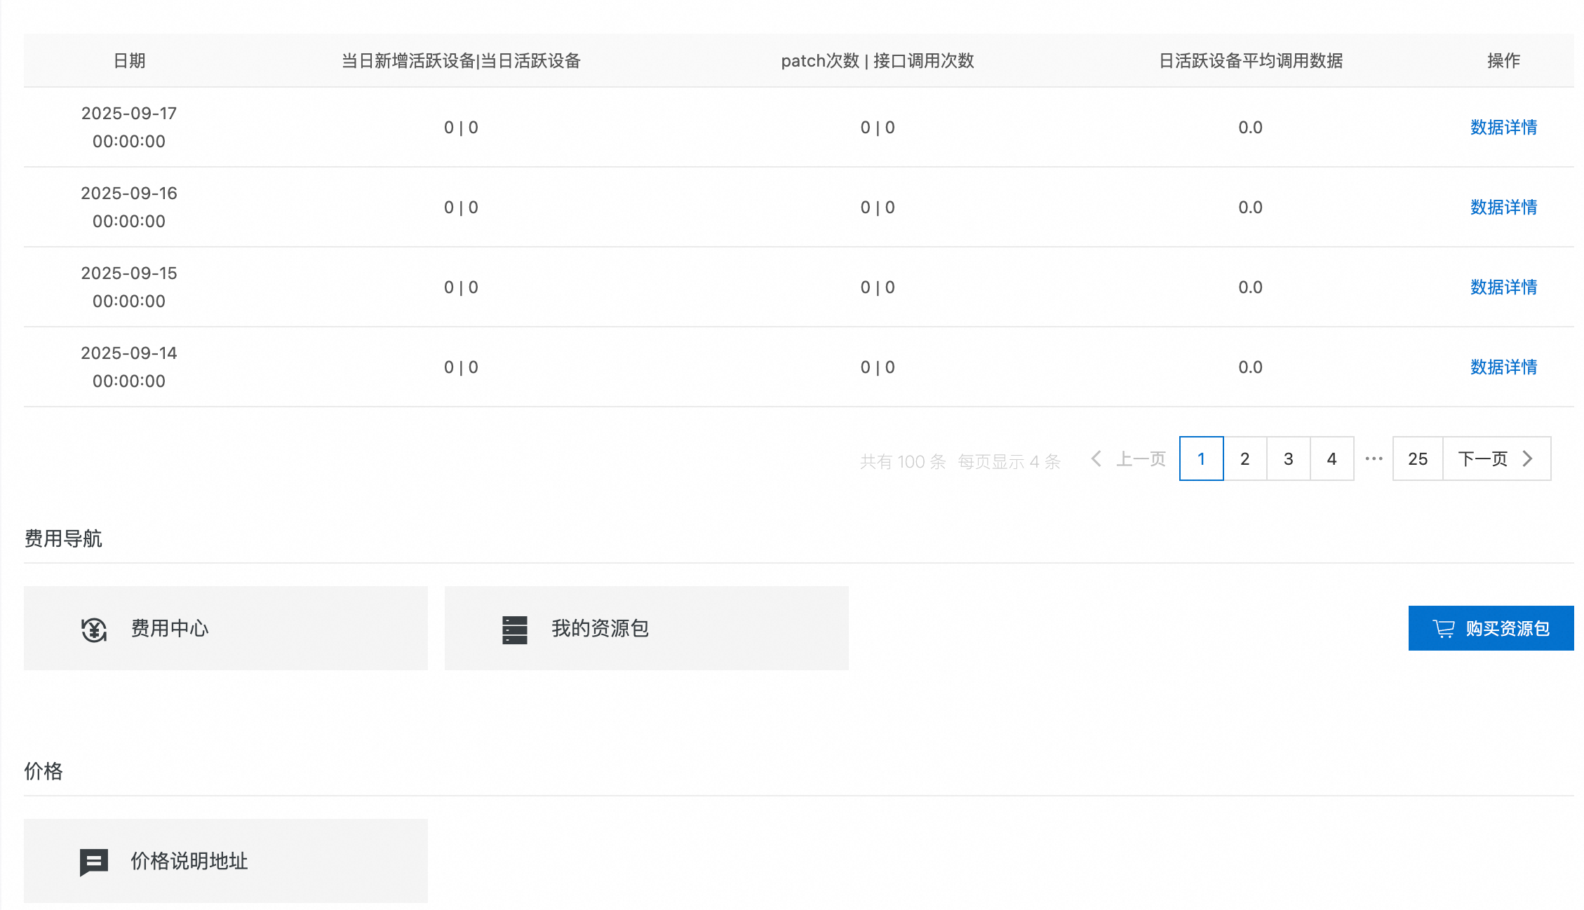
Task: Select current page 1 button
Action: [1201, 459]
